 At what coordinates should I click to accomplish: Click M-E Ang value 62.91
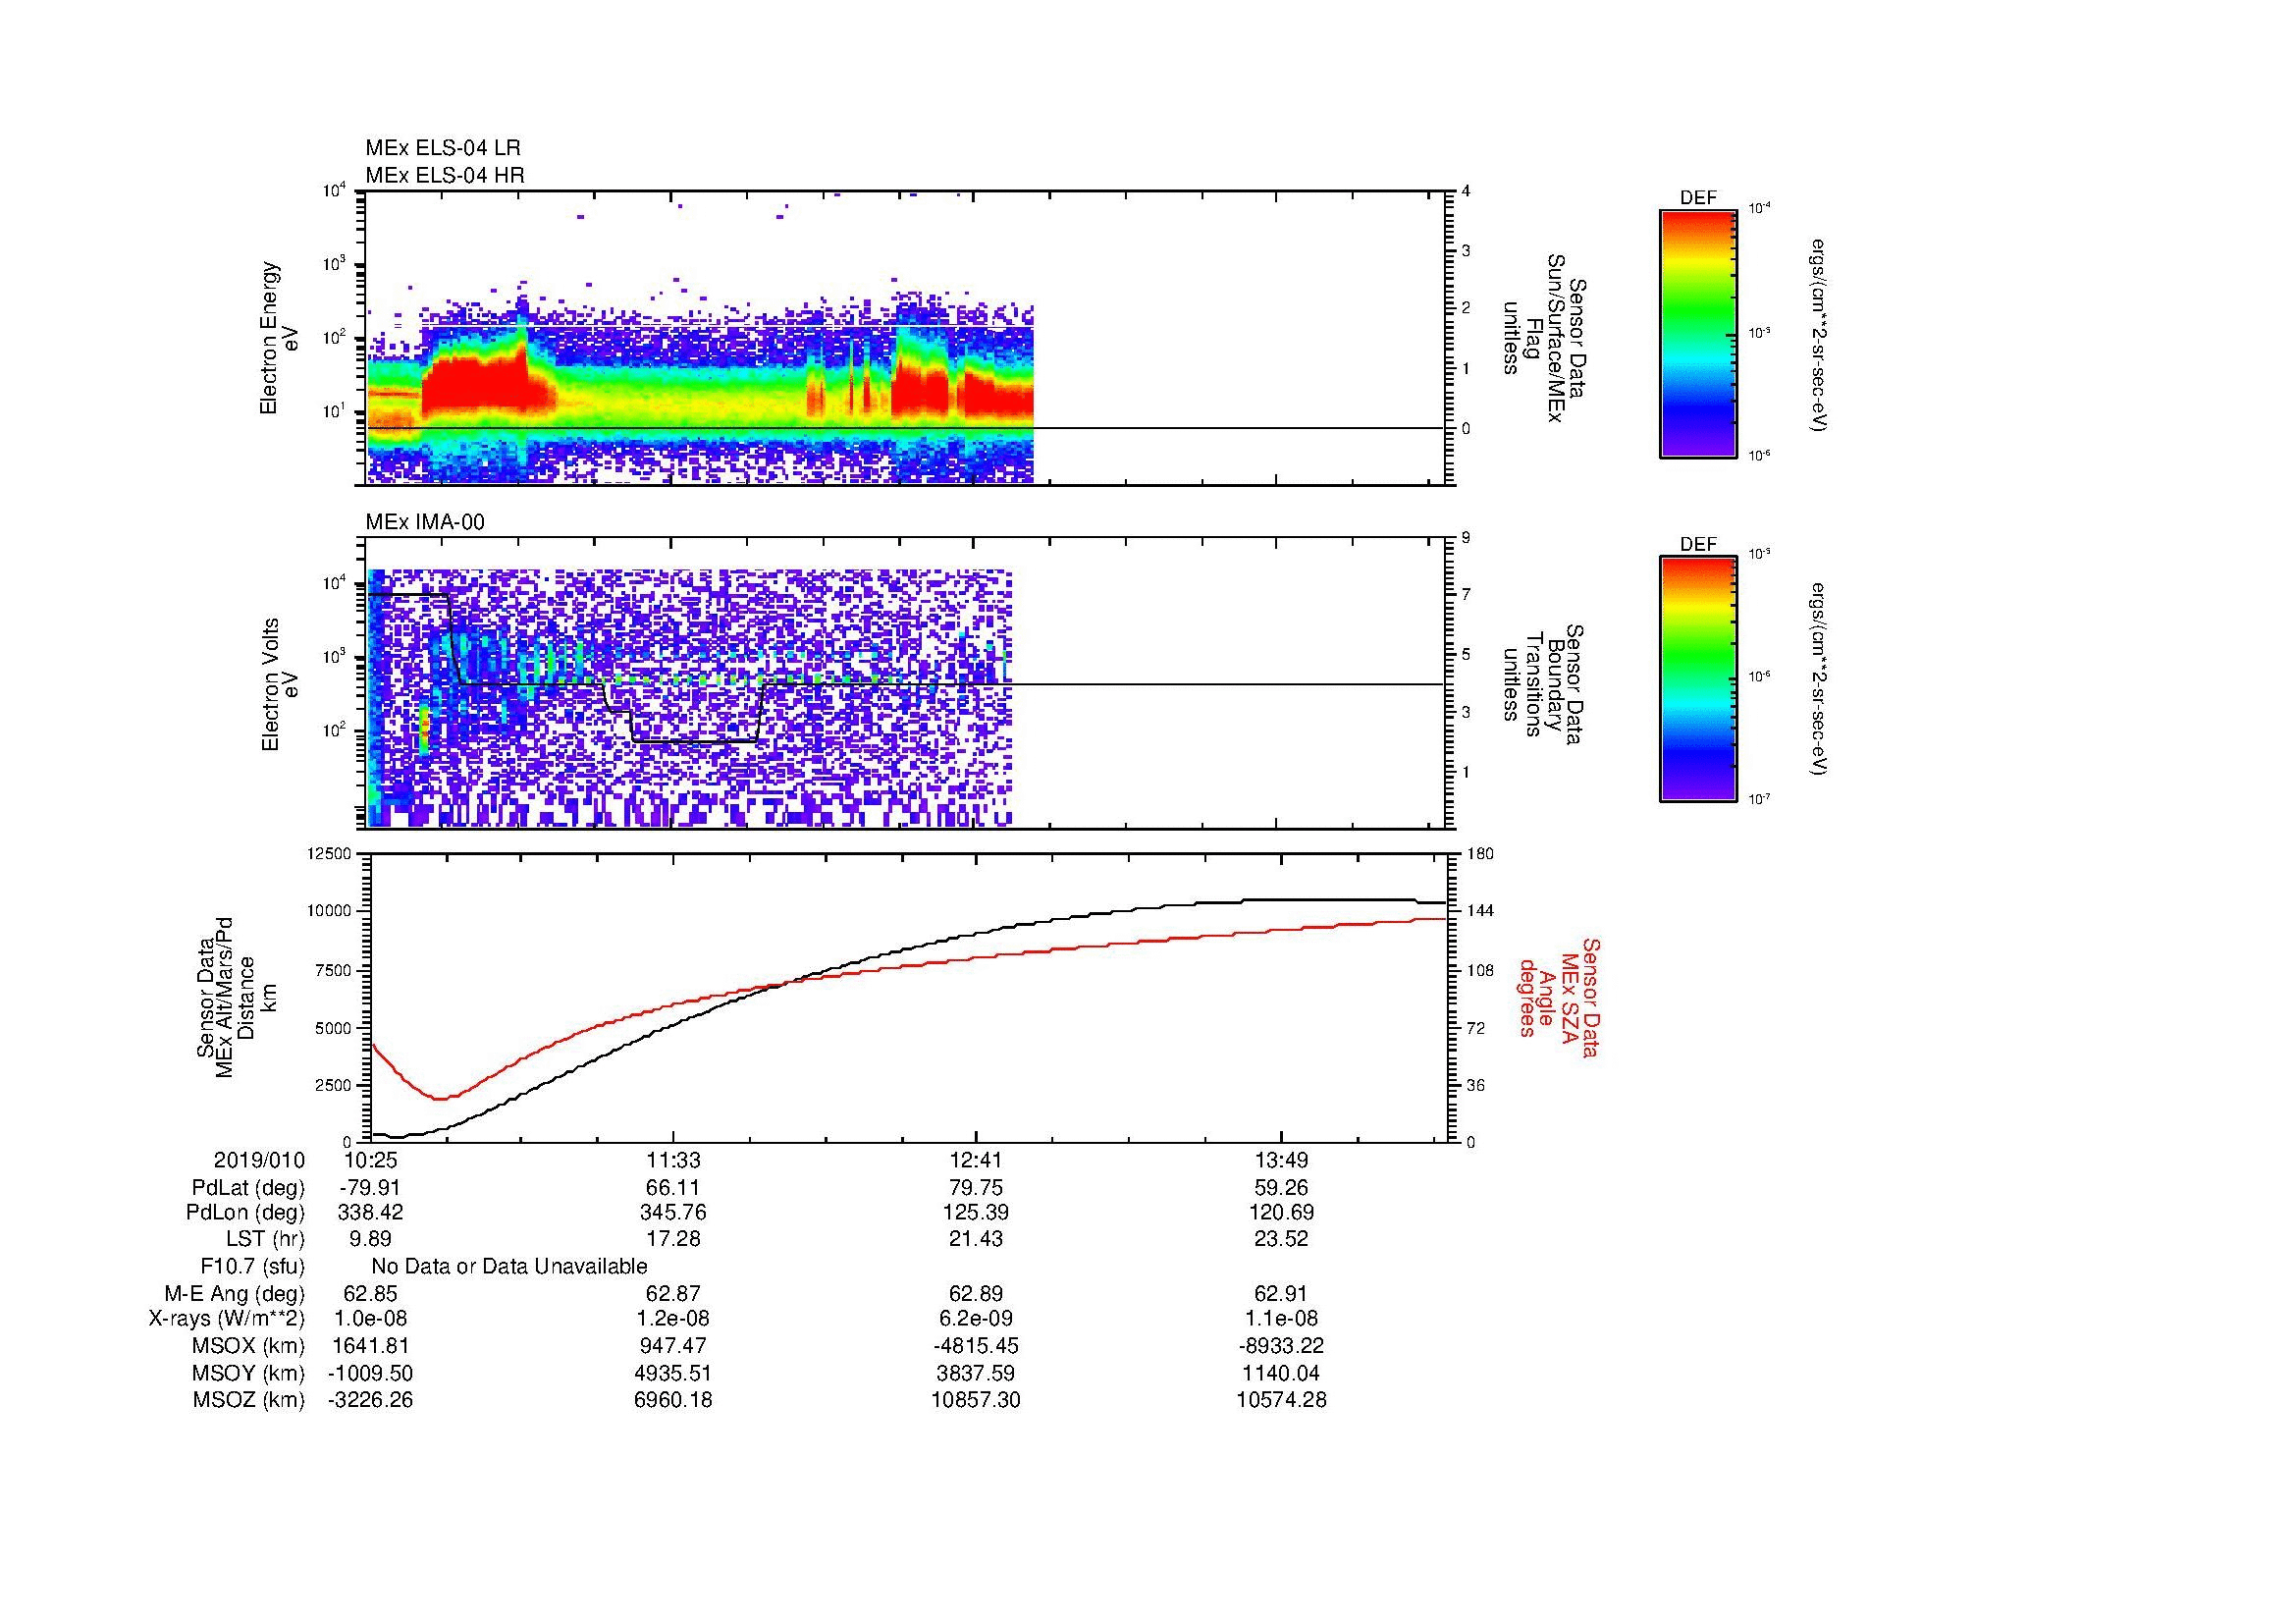[1281, 1294]
